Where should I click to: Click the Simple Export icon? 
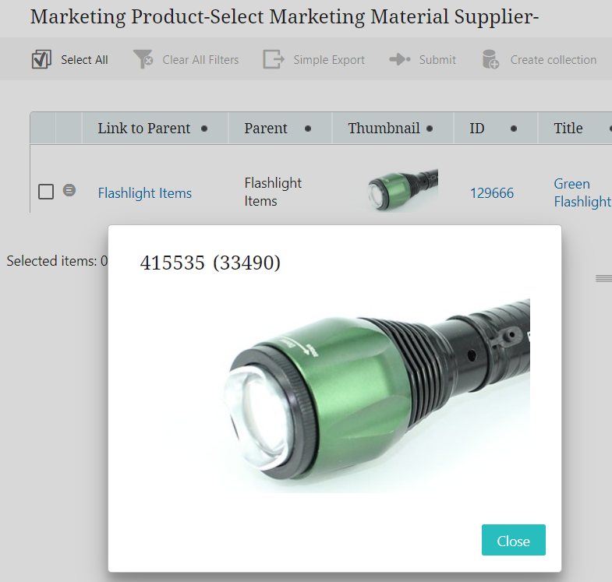click(x=273, y=59)
